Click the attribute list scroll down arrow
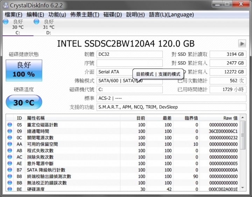This screenshot has height=197, width=252. (x=243, y=188)
